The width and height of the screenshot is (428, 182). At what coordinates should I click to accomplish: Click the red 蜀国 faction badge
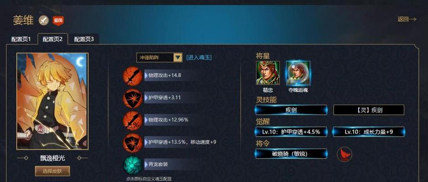58,20
